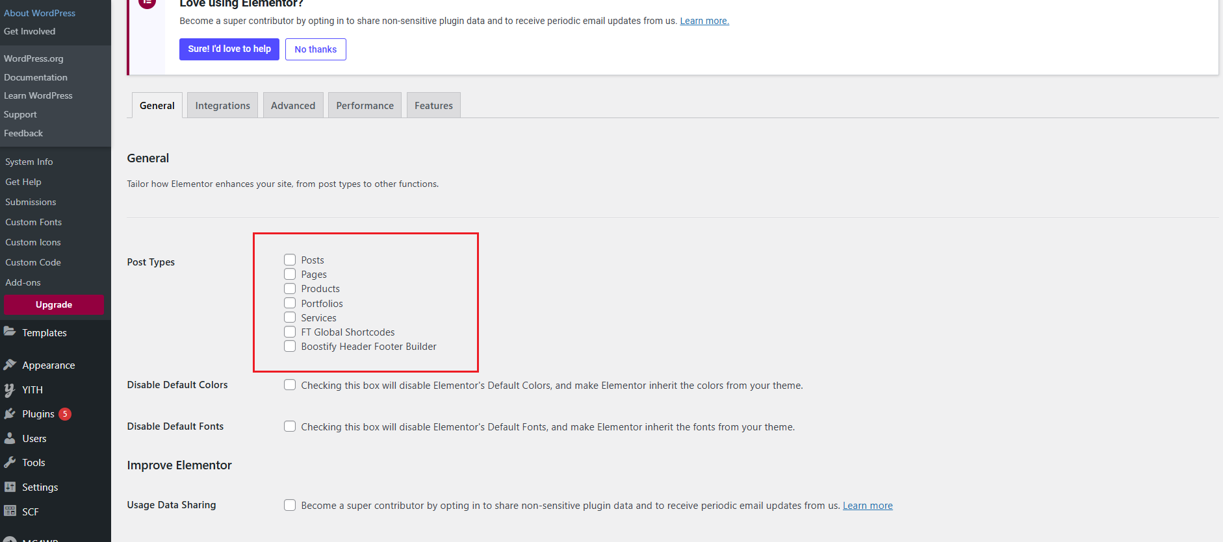Open Tools in the admin sidebar

pyautogui.click(x=34, y=462)
